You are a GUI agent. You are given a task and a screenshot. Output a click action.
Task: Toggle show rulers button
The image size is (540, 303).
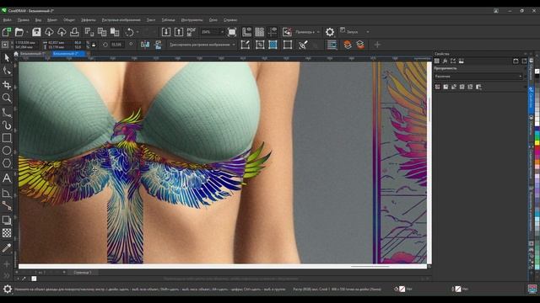tap(247, 32)
